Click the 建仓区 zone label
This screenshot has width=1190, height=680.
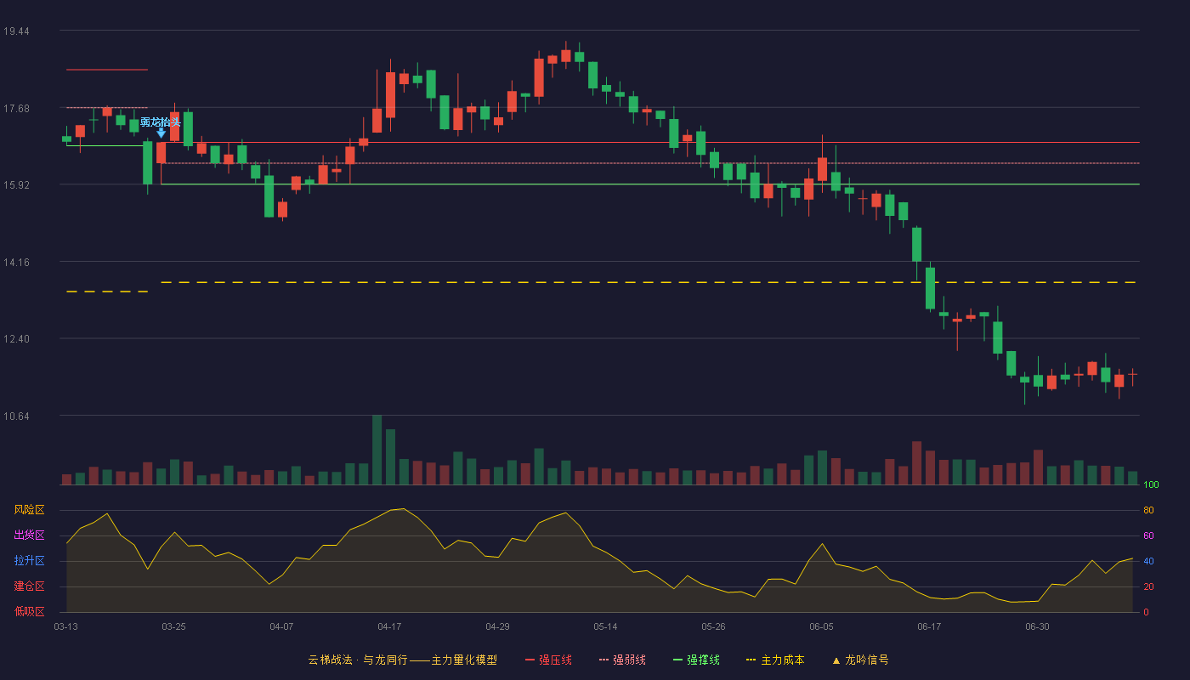(x=29, y=586)
